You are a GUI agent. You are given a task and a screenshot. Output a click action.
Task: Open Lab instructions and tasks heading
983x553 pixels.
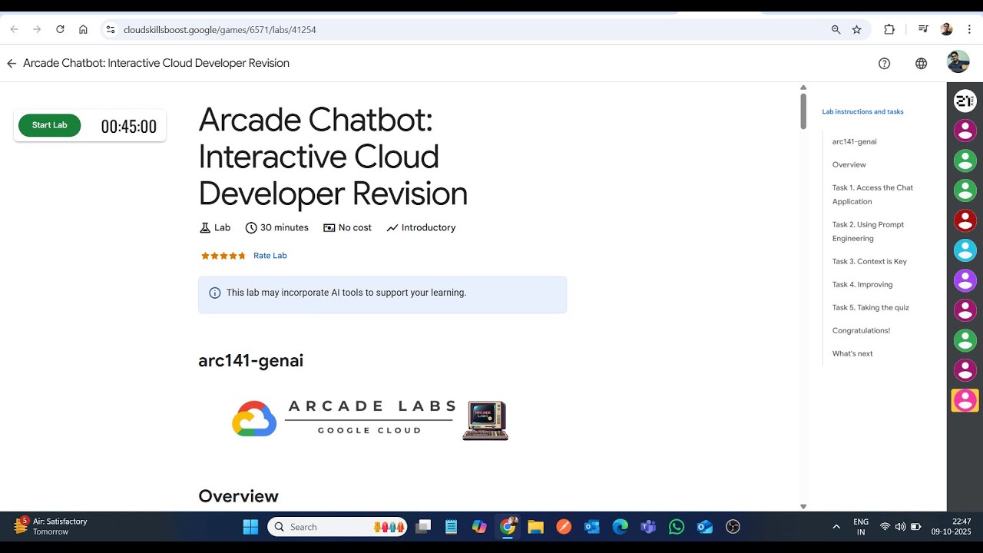(x=862, y=112)
